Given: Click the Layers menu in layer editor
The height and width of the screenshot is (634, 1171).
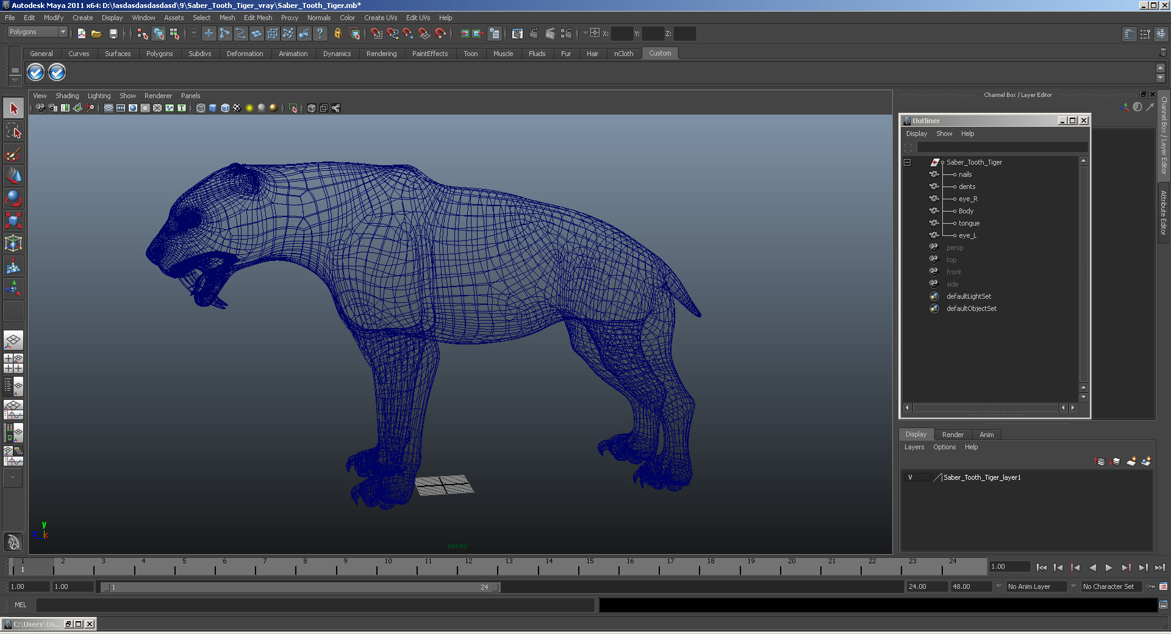Looking at the screenshot, I should coord(914,447).
